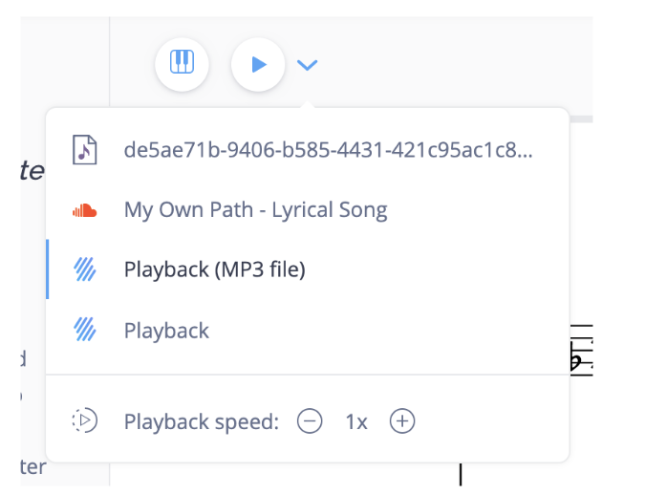This screenshot has height=495, width=645.
Task: Collapse the playback source dropdown chevron
Action: tap(308, 65)
